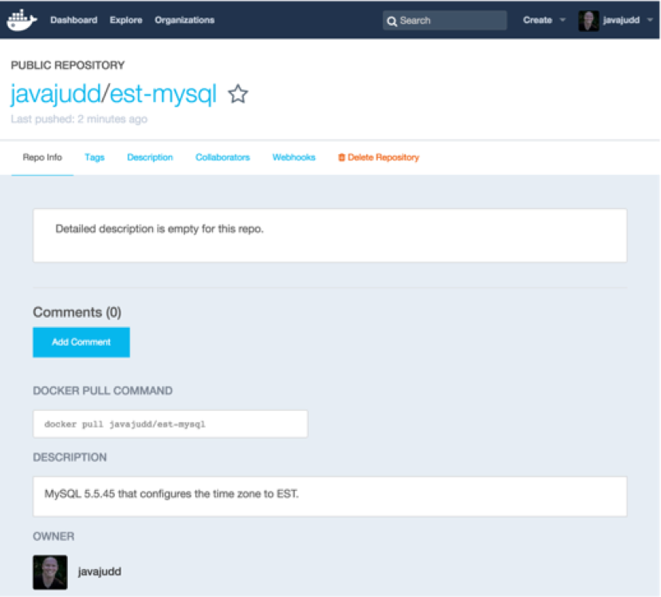Click the DESCRIPTION heading
The image size is (661, 597).
coord(69,457)
